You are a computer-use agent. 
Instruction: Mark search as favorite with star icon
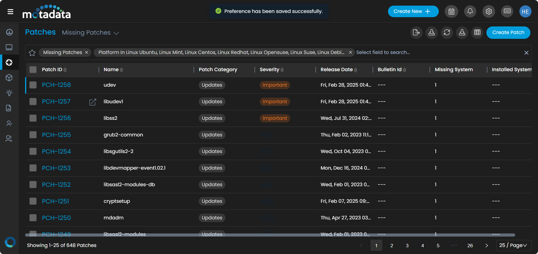click(32, 53)
